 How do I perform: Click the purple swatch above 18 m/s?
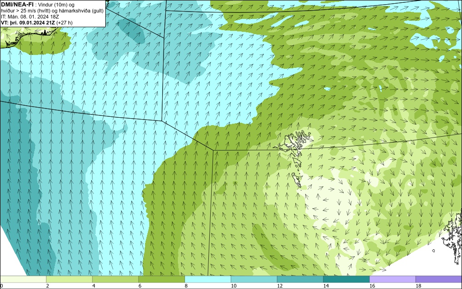click(439, 279)
